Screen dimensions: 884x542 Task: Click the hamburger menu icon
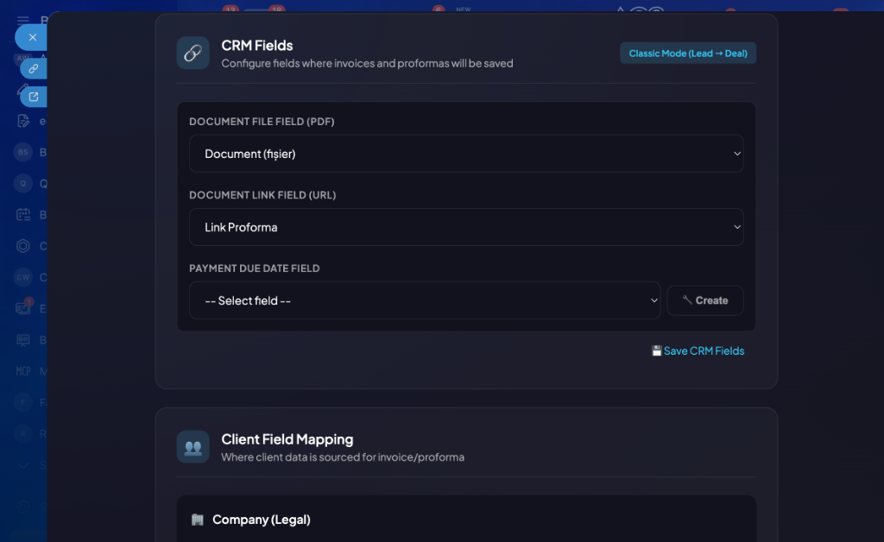(23, 20)
